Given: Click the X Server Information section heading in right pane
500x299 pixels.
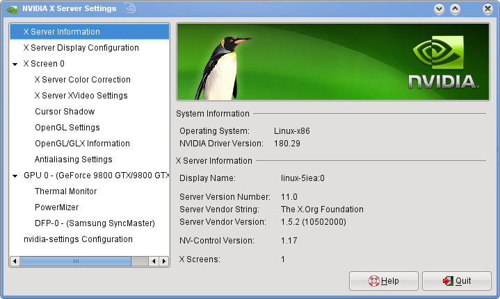Looking at the screenshot, I should coord(214,161).
